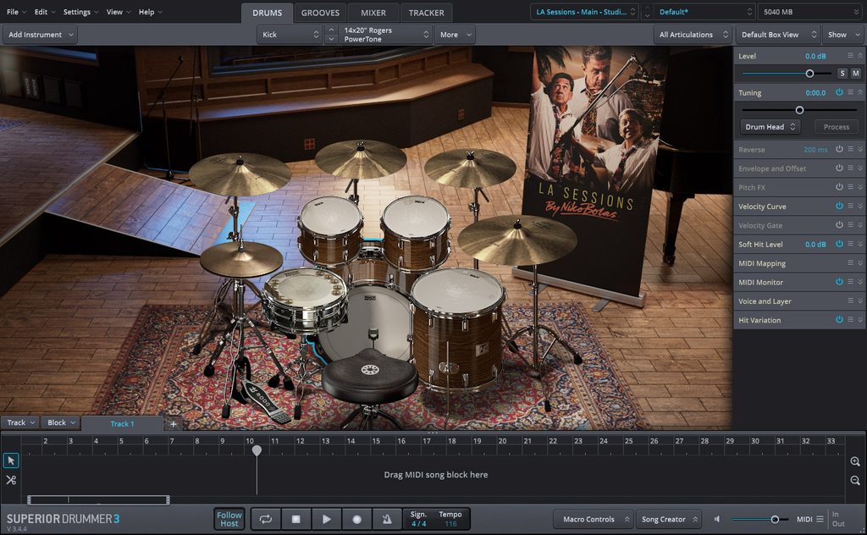Screen dimensions: 867x535
Task: Open the 14x20" Rogers PowerTone dropdown
Action: (x=385, y=34)
